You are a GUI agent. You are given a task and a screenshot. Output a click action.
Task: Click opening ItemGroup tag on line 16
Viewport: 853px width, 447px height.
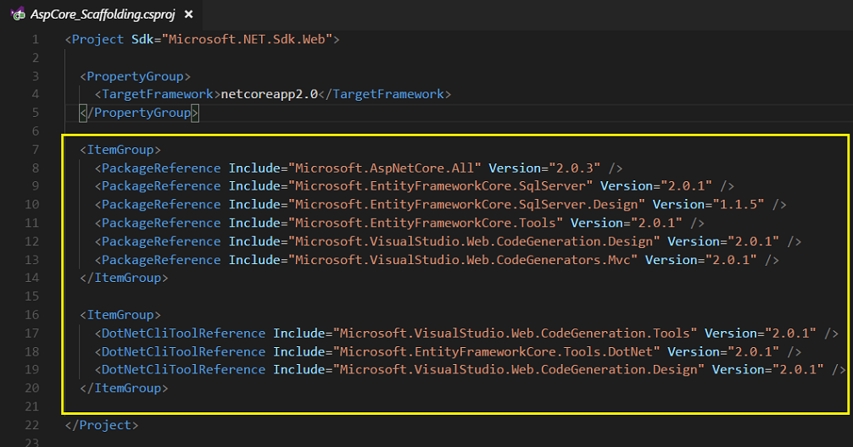120,315
